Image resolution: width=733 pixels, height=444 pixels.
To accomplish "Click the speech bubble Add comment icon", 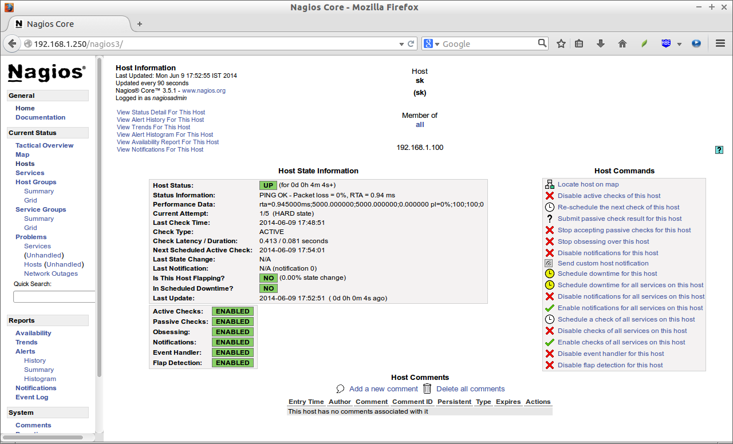I will [x=341, y=388].
